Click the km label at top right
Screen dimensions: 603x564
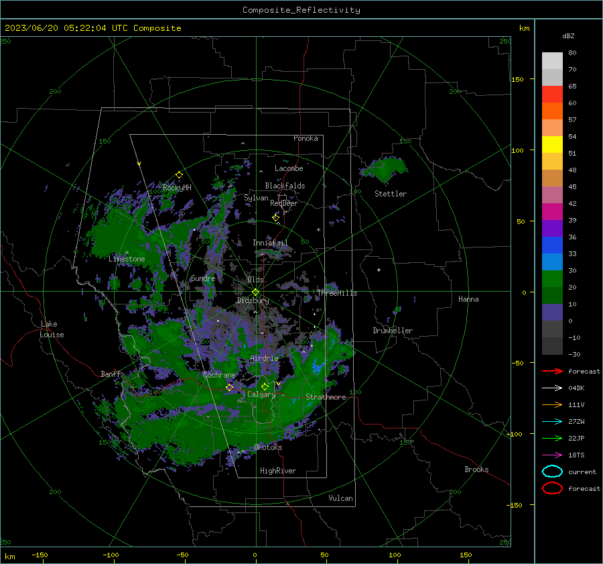point(524,28)
